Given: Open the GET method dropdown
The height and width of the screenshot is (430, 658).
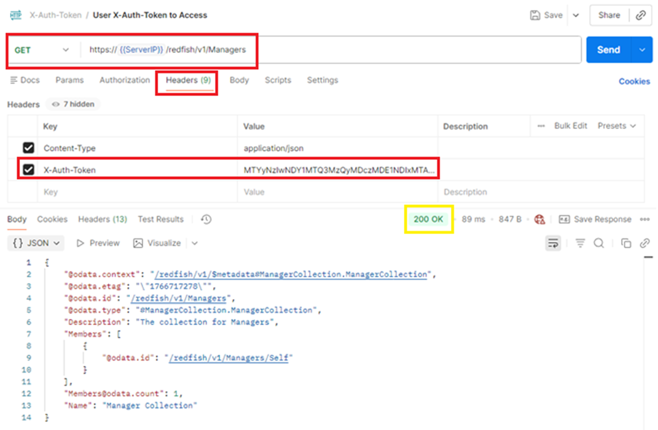Looking at the screenshot, I should (x=42, y=50).
